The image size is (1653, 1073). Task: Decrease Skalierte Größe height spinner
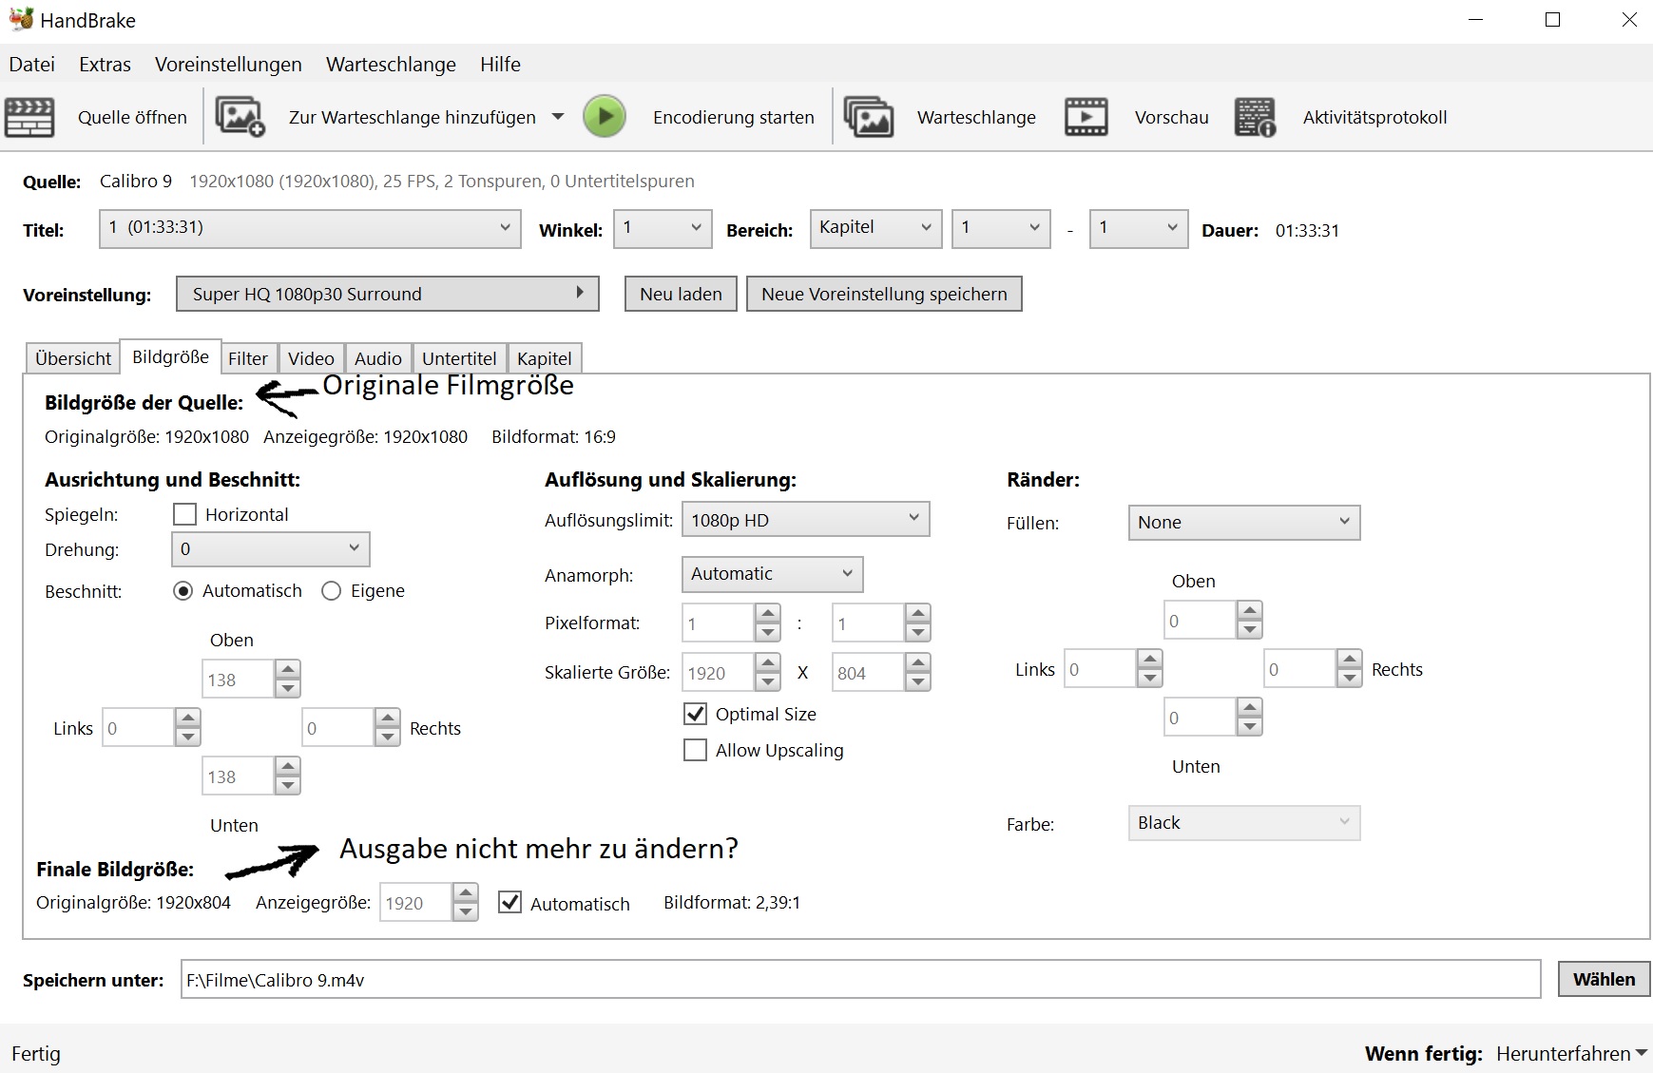[918, 682]
